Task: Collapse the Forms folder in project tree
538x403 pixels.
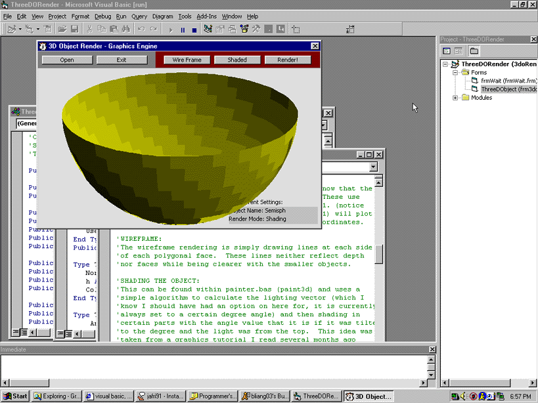Action: [x=455, y=73]
